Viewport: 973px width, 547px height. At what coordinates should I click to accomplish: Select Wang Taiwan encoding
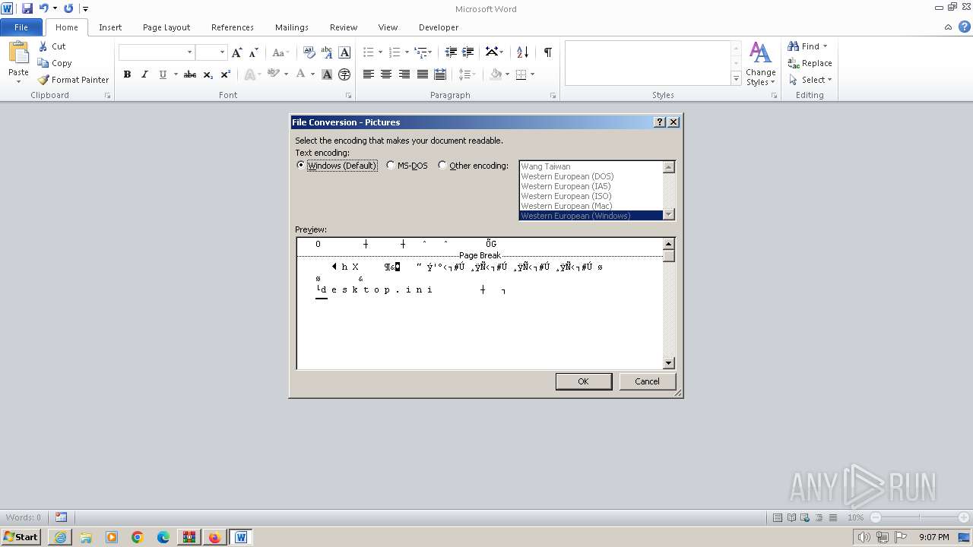coord(591,166)
